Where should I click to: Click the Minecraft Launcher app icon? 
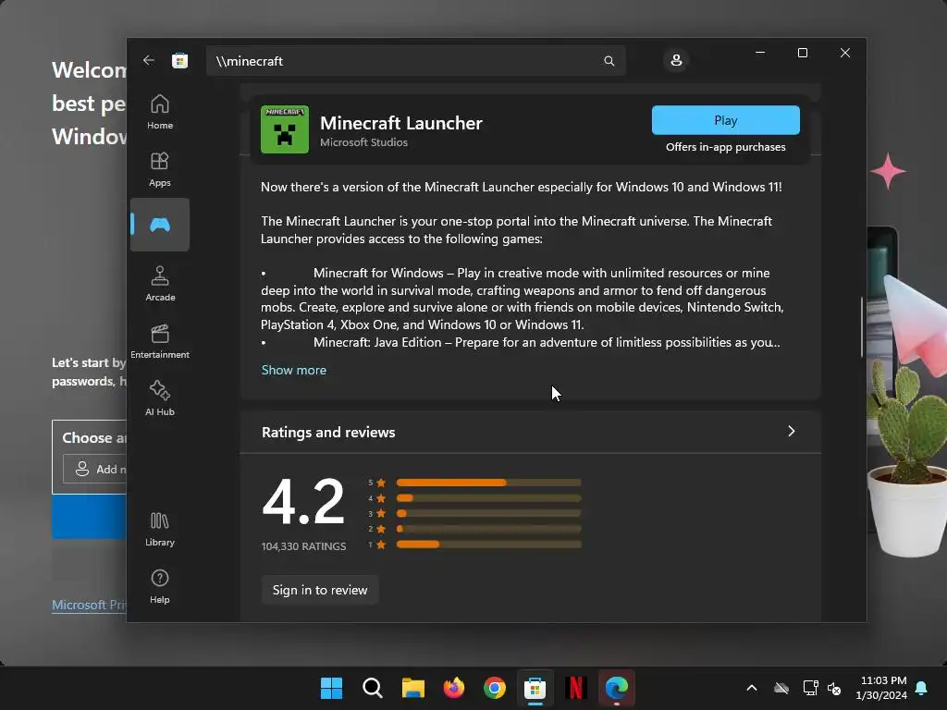(x=285, y=129)
